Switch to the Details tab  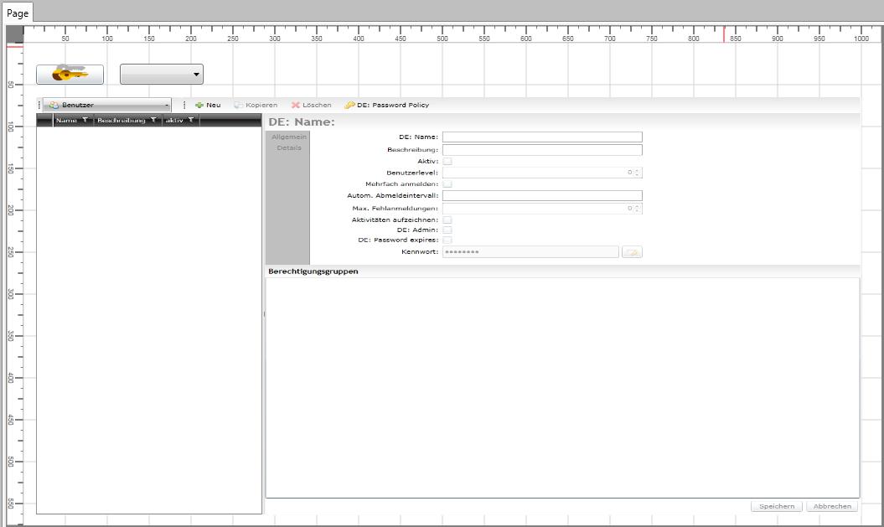pos(288,148)
